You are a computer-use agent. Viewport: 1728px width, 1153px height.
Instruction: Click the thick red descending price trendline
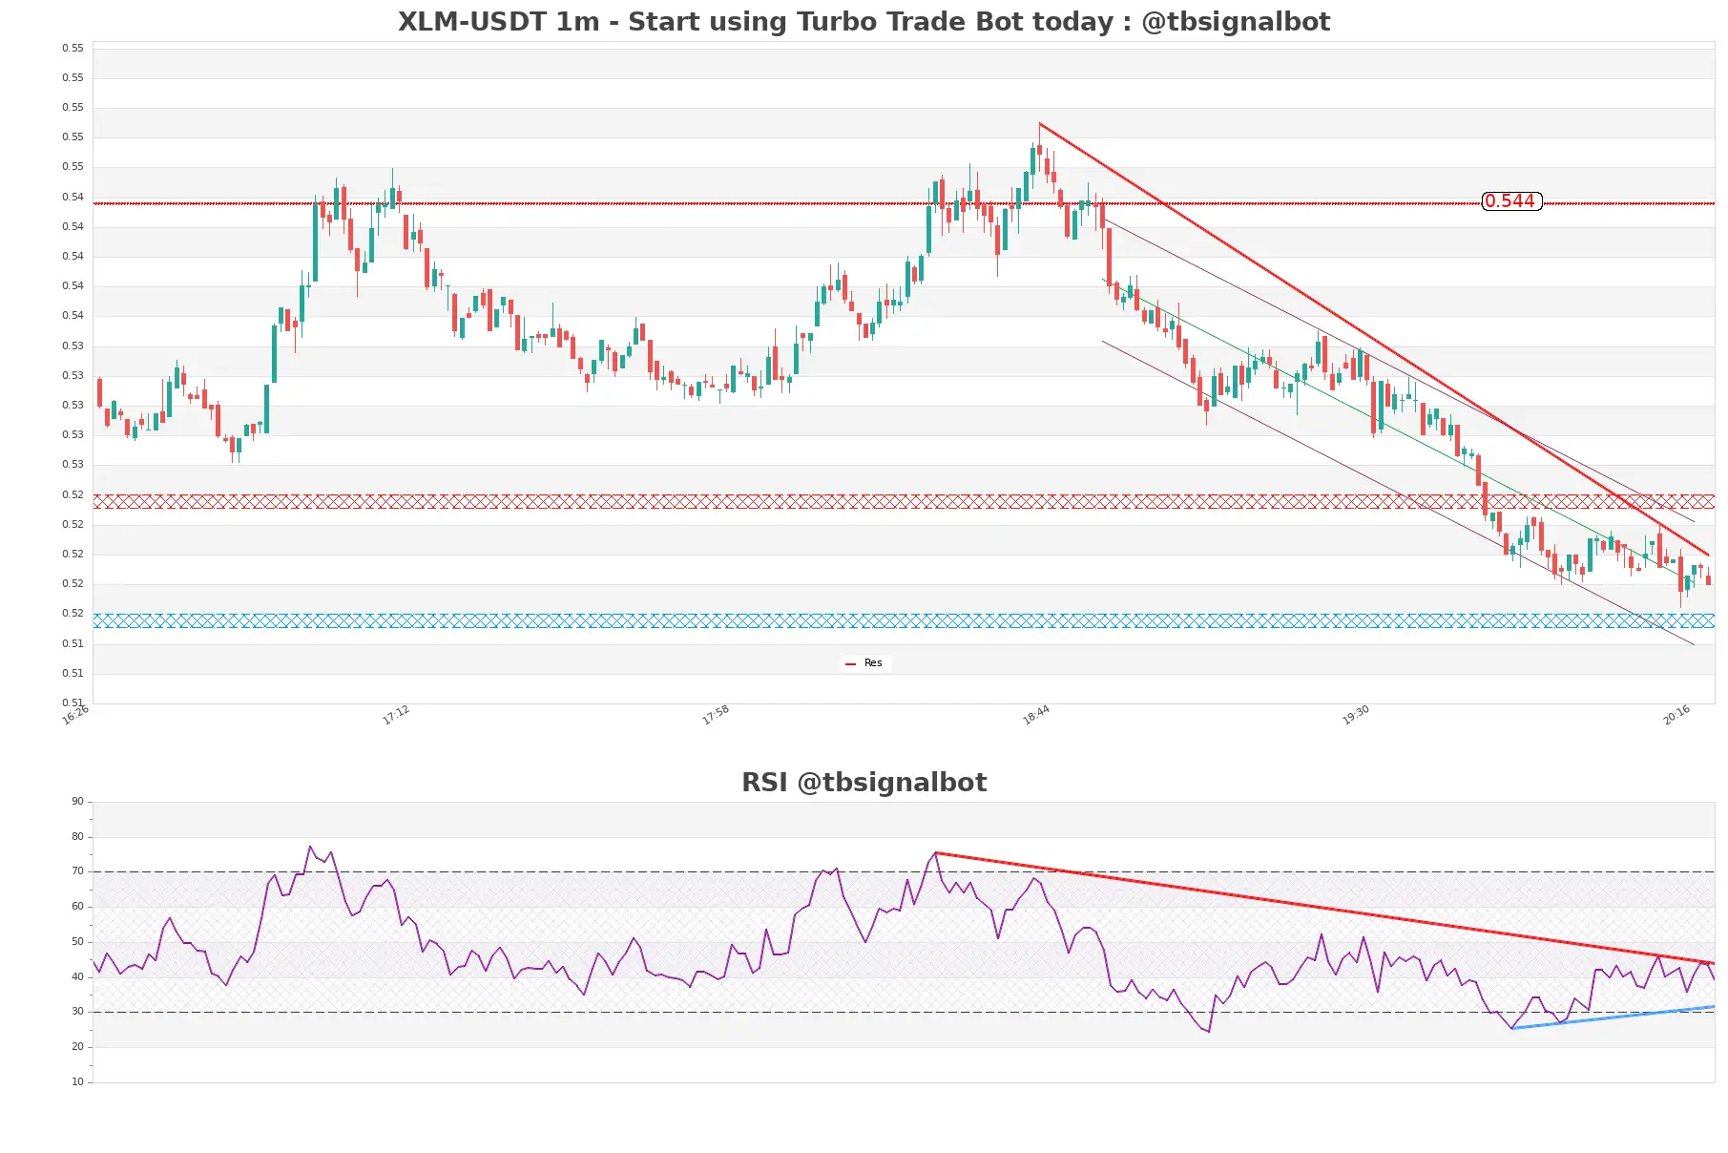[x=1374, y=339]
